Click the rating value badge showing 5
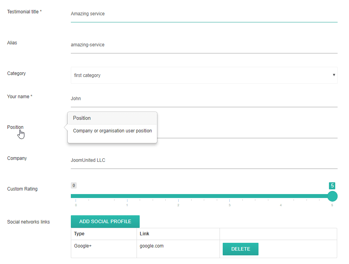The width and height of the screenshot is (349, 264). [x=332, y=186]
